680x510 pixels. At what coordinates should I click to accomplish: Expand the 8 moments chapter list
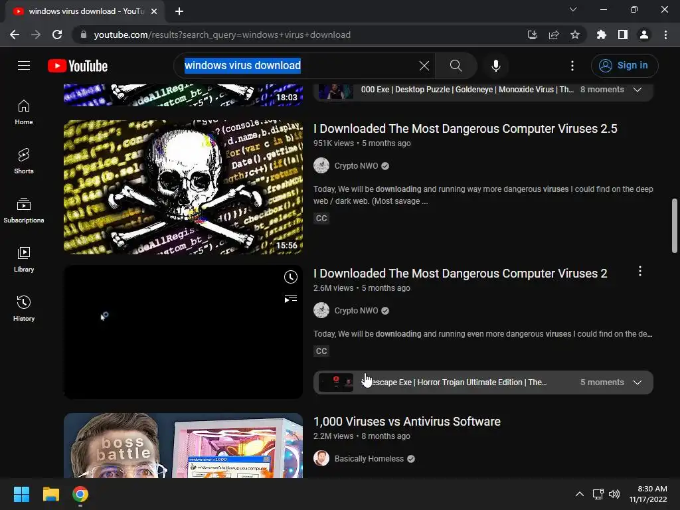637,90
